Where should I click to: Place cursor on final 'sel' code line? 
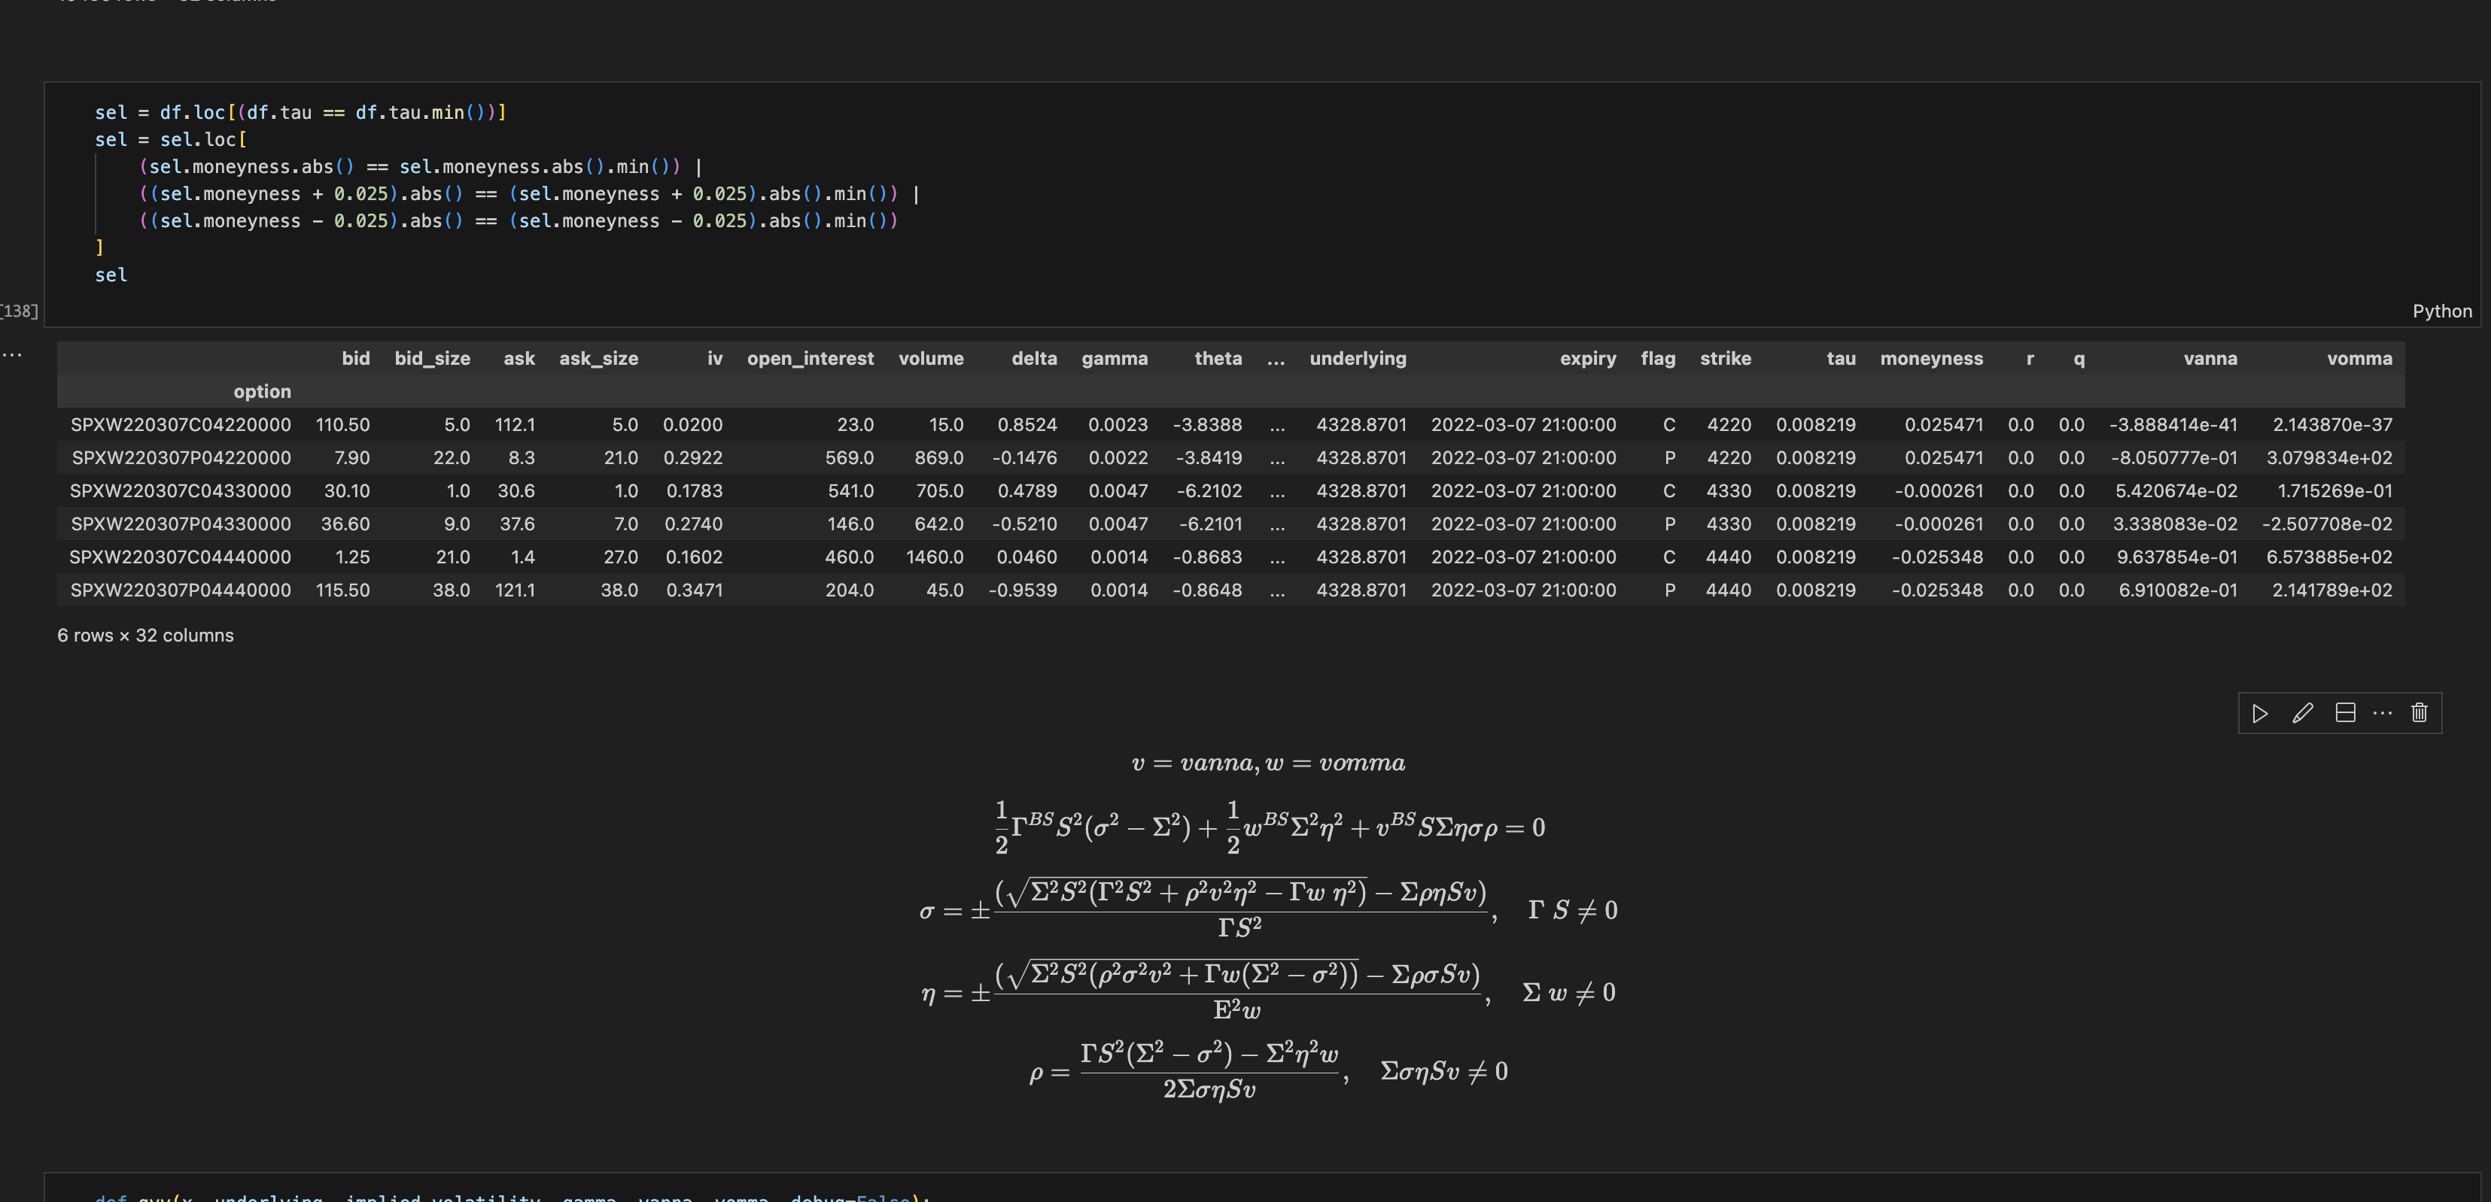(112, 275)
